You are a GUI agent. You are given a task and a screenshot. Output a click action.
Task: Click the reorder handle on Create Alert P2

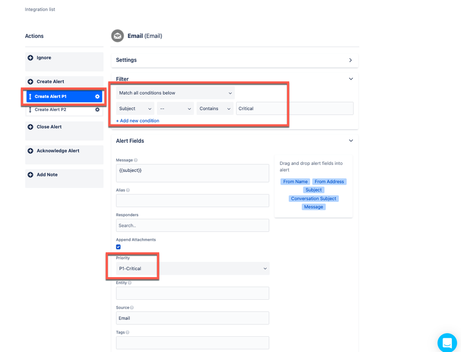click(30, 109)
